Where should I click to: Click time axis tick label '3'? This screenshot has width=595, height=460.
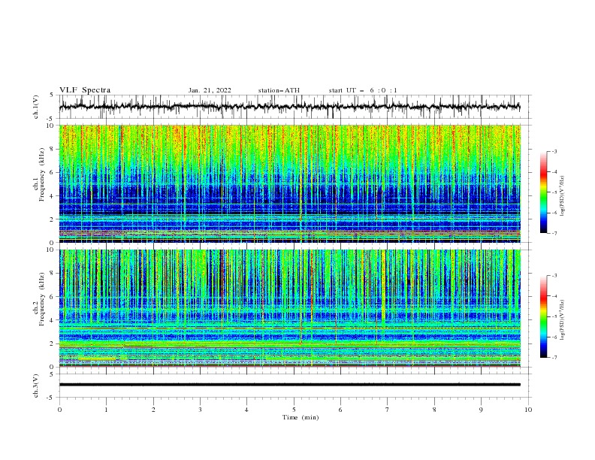pyautogui.click(x=200, y=410)
